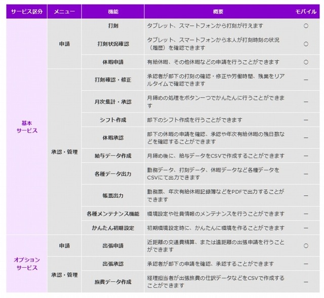Click the 申請 menu cell beside 打刻状況確認
This screenshot has width=324, height=298.
coord(64,44)
